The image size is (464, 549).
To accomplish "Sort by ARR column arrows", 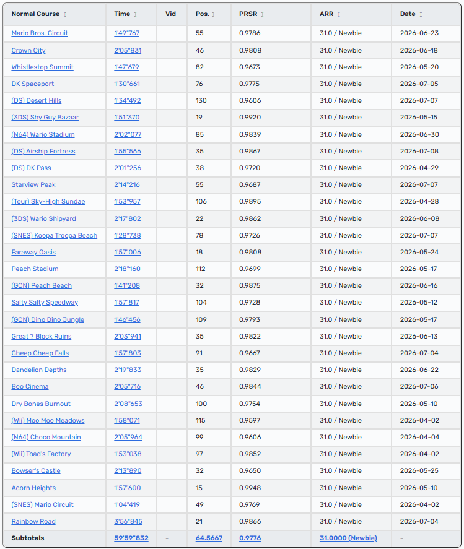I will point(338,14).
